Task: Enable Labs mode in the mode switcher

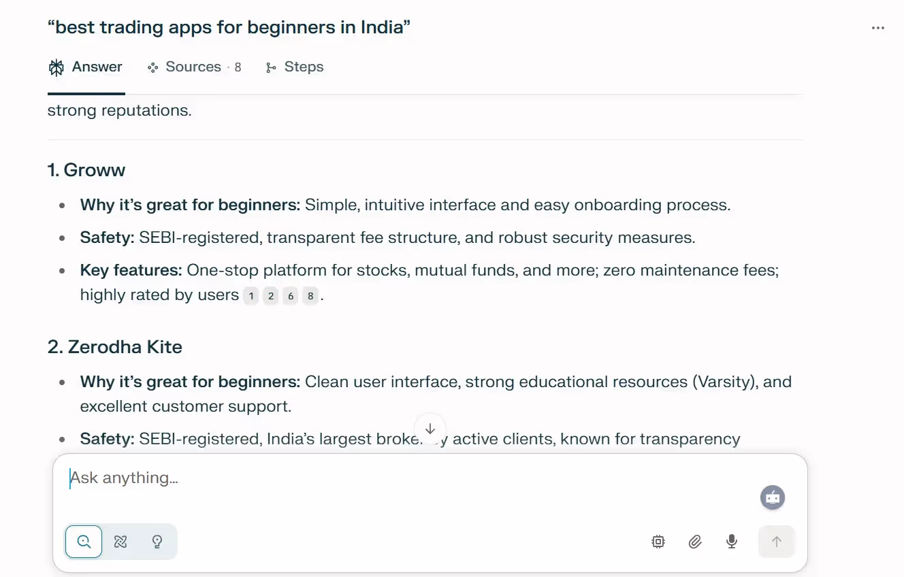Action: pos(120,542)
